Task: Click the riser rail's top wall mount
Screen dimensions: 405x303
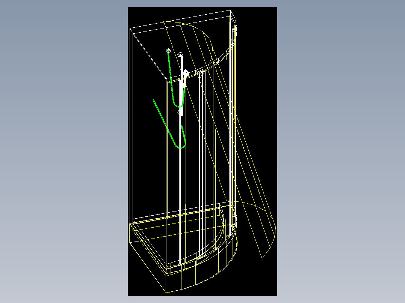Action: click(x=180, y=54)
